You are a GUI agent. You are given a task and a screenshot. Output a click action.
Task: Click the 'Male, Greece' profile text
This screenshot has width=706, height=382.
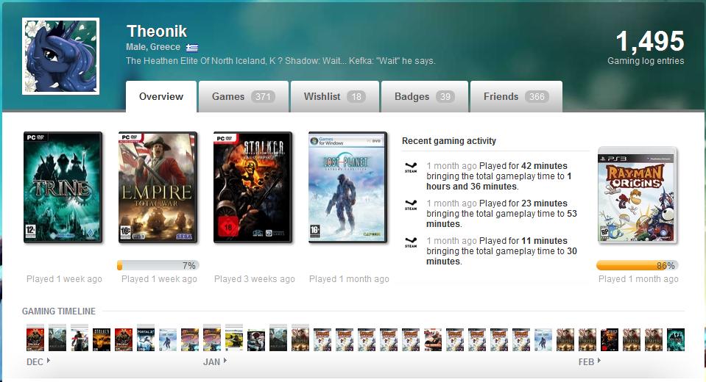pyautogui.click(x=153, y=47)
